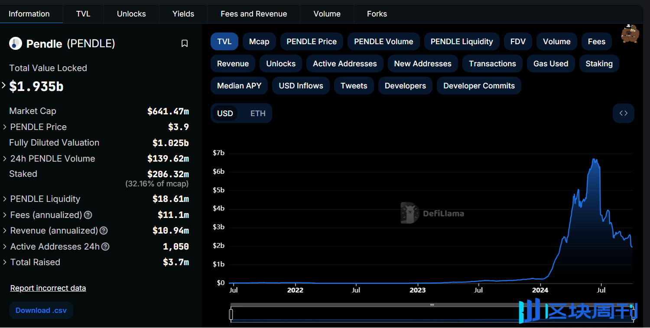Toggle the Revenue chart metric
This screenshot has height=328, width=650.
point(233,64)
